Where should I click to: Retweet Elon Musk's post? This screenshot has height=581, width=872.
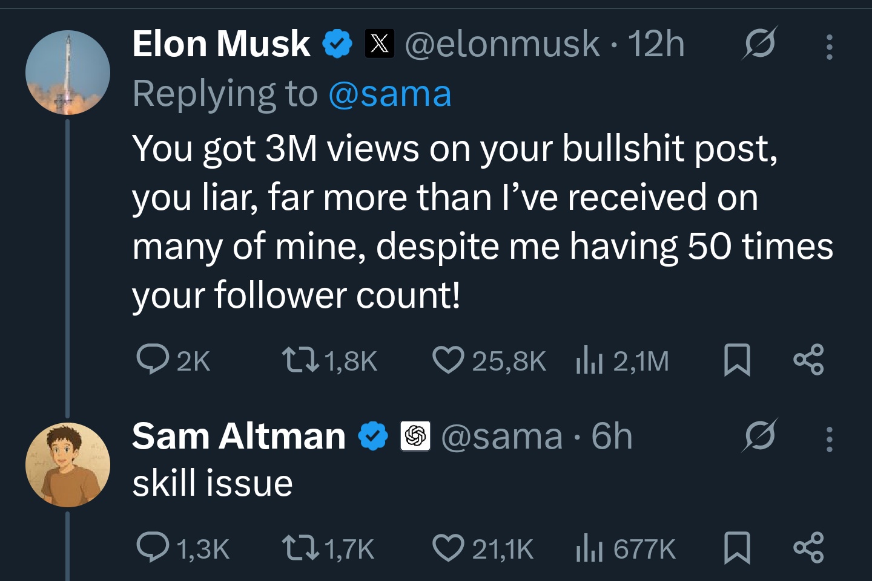click(301, 360)
